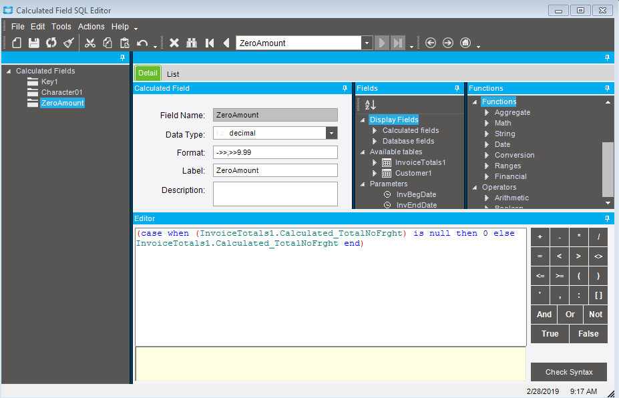The height and width of the screenshot is (398, 619).
Task: Click the Delete X toolbar icon
Action: (x=174, y=43)
